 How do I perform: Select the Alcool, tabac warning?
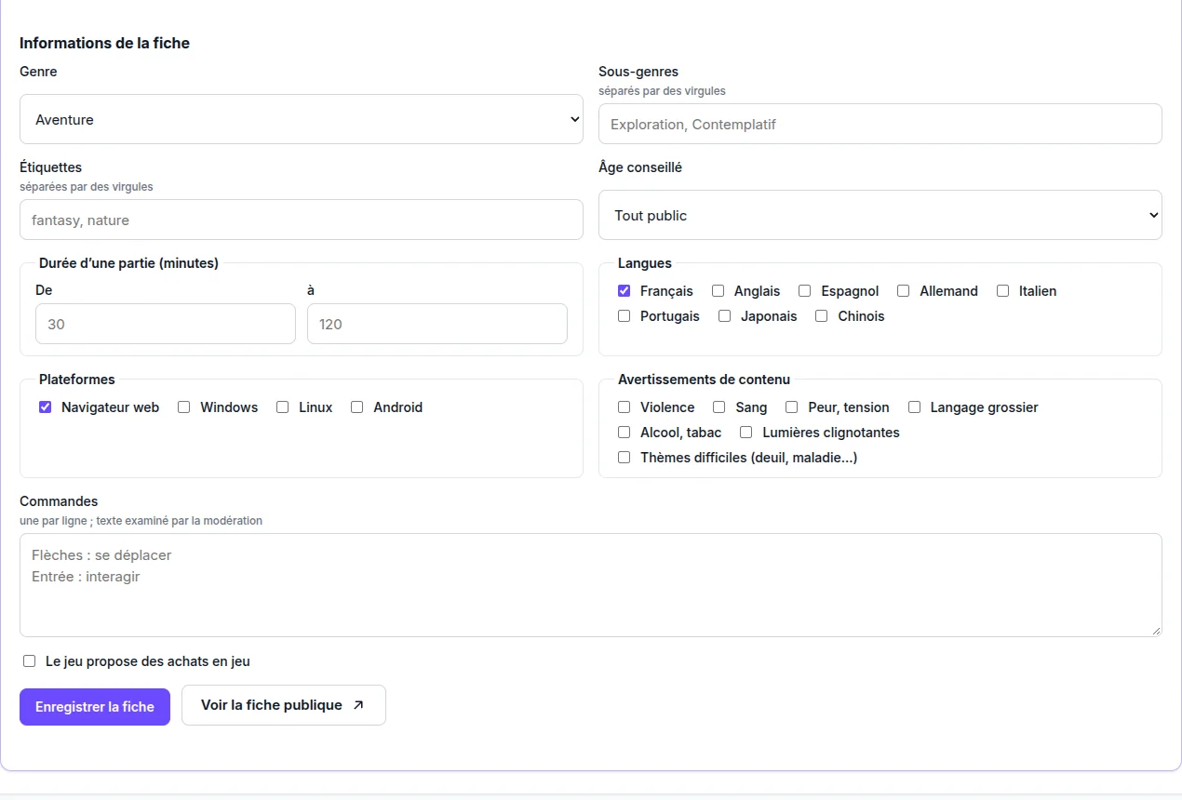point(625,433)
